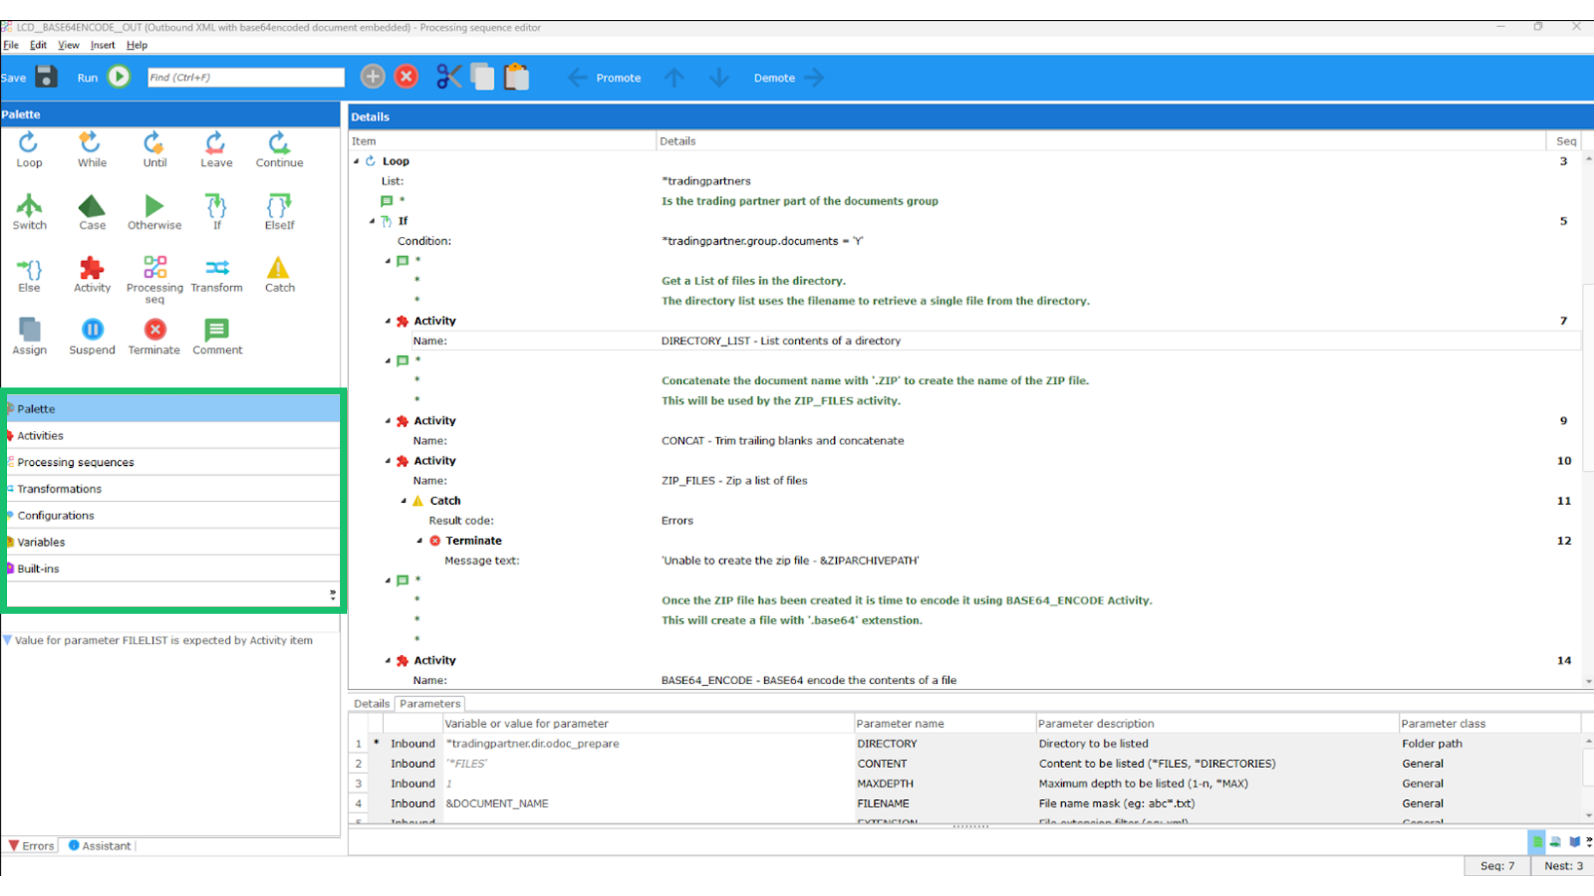Select the Until palette item
The width and height of the screenshot is (1594, 896).
[x=154, y=150]
